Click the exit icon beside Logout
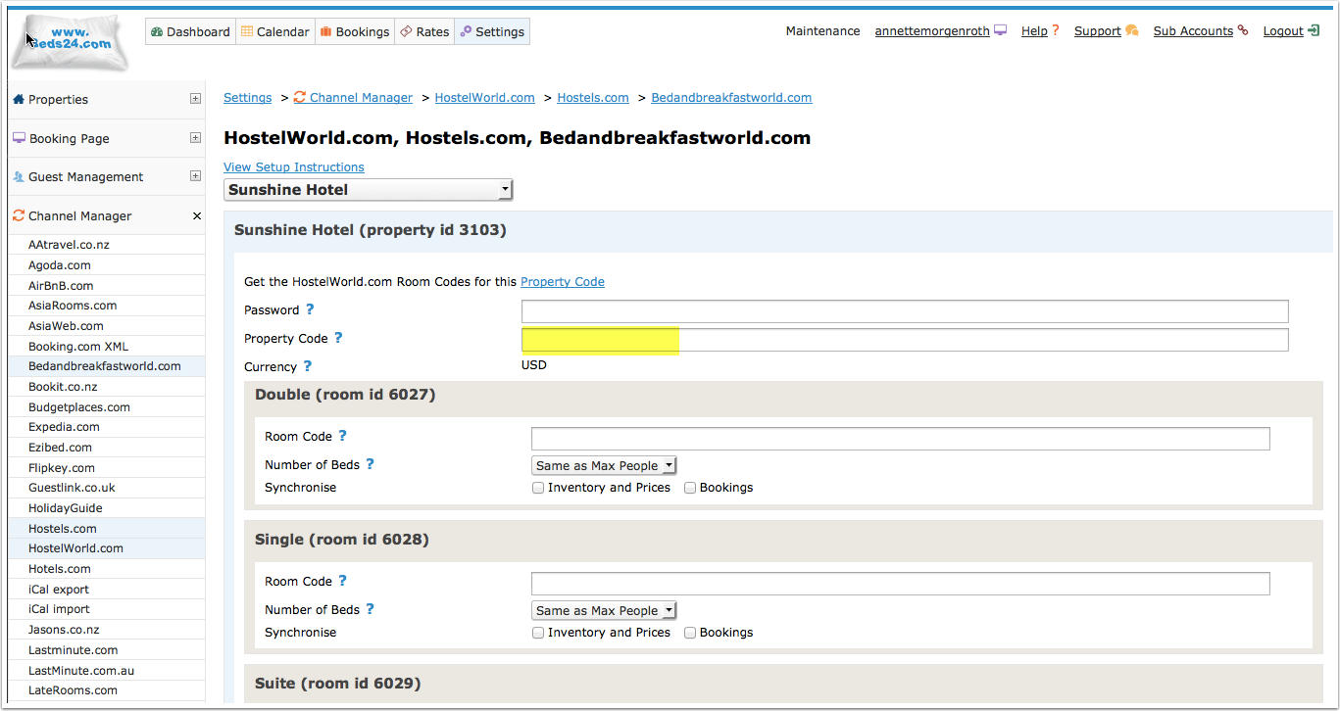The height and width of the screenshot is (711, 1340). [x=1314, y=31]
